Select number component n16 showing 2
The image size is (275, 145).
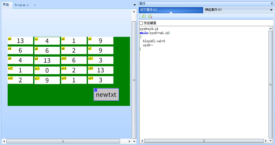20,80
